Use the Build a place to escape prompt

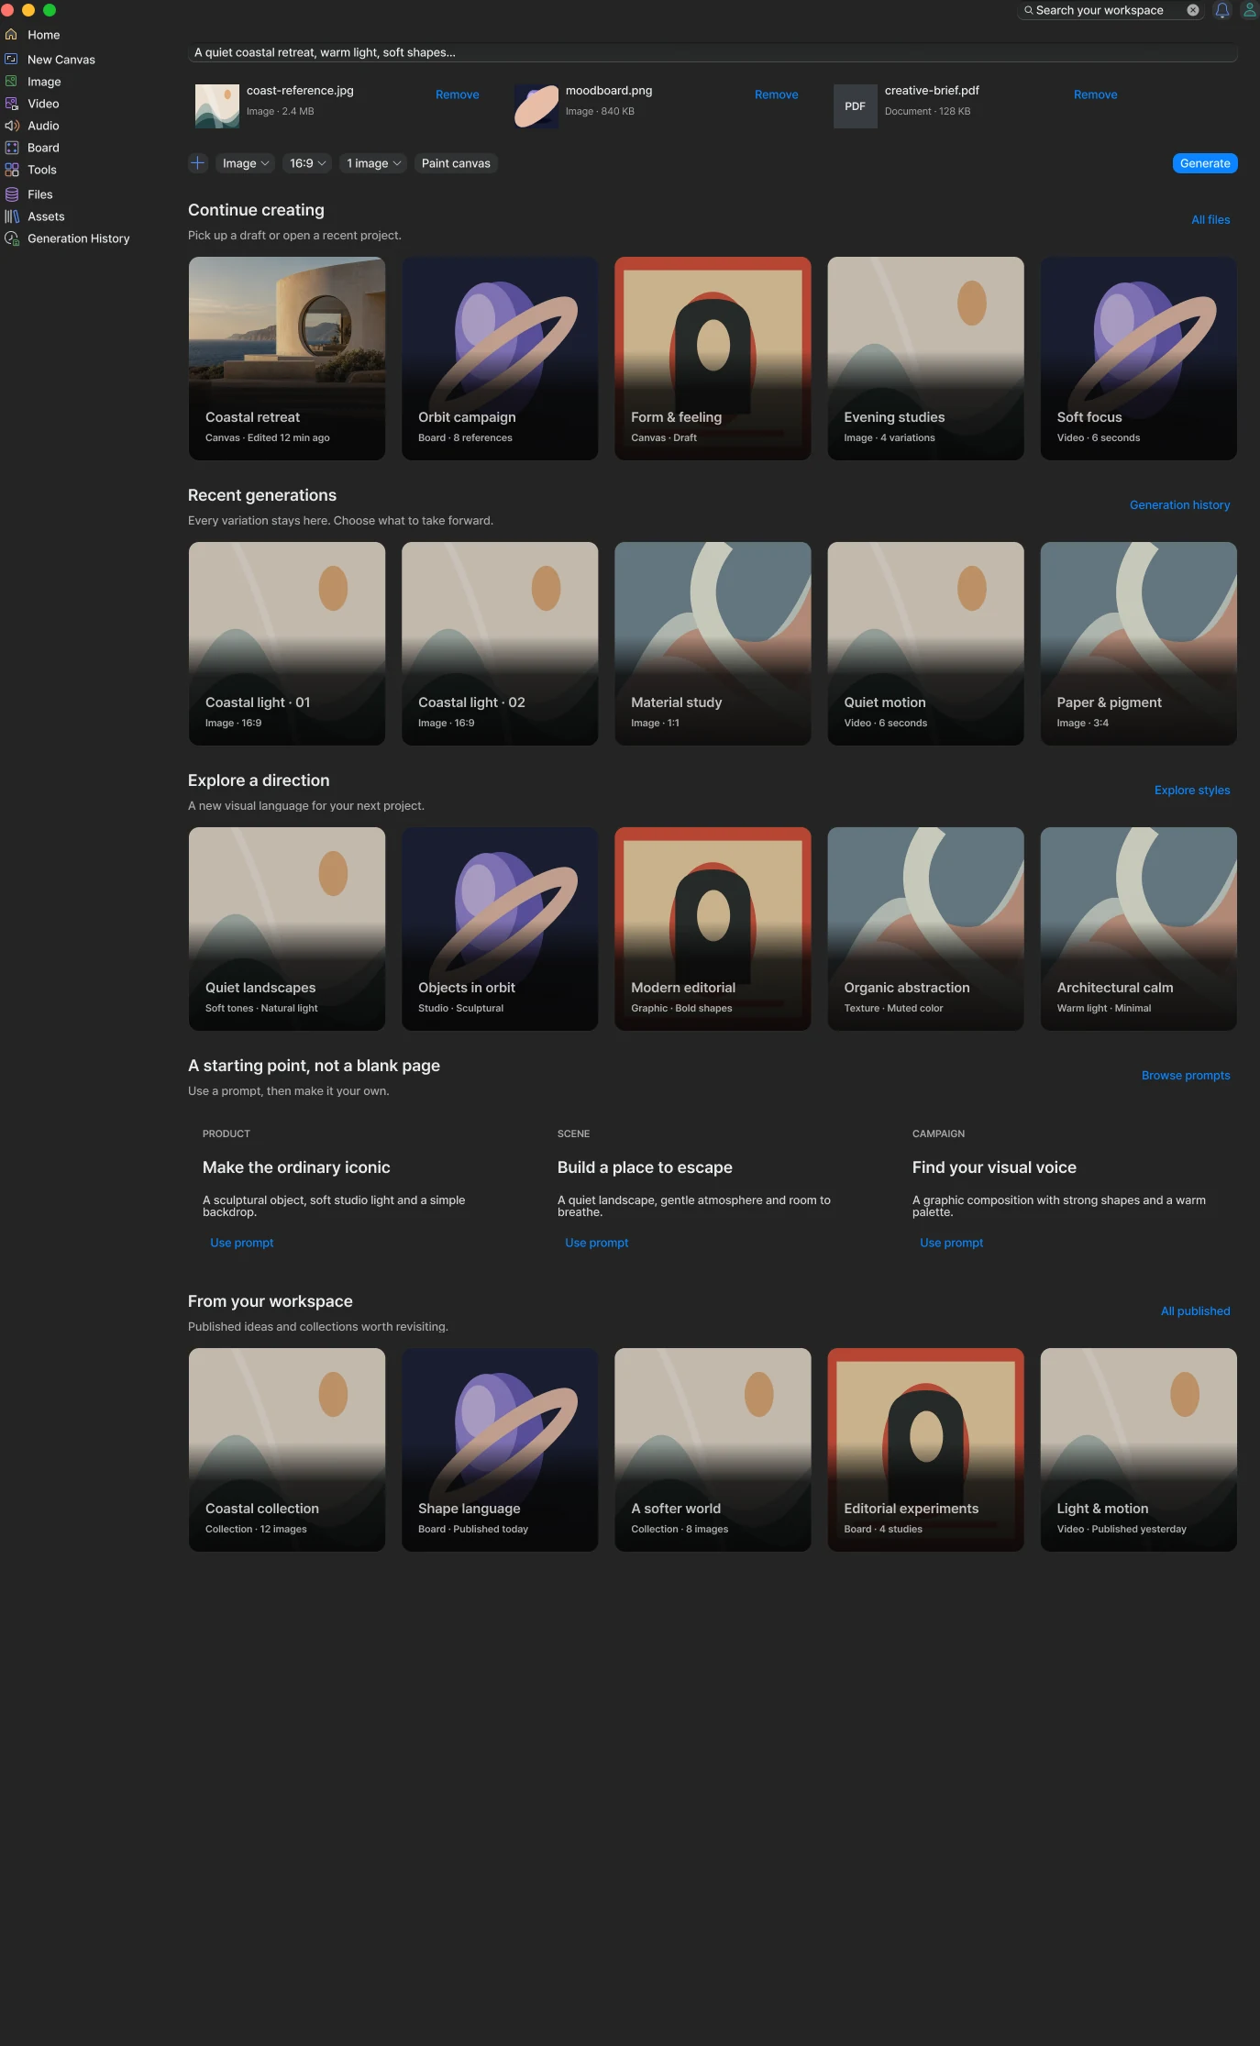click(x=597, y=1243)
